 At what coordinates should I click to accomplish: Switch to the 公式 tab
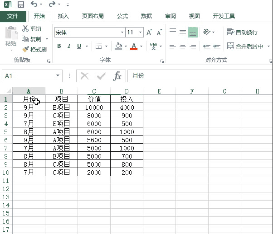[122, 16]
